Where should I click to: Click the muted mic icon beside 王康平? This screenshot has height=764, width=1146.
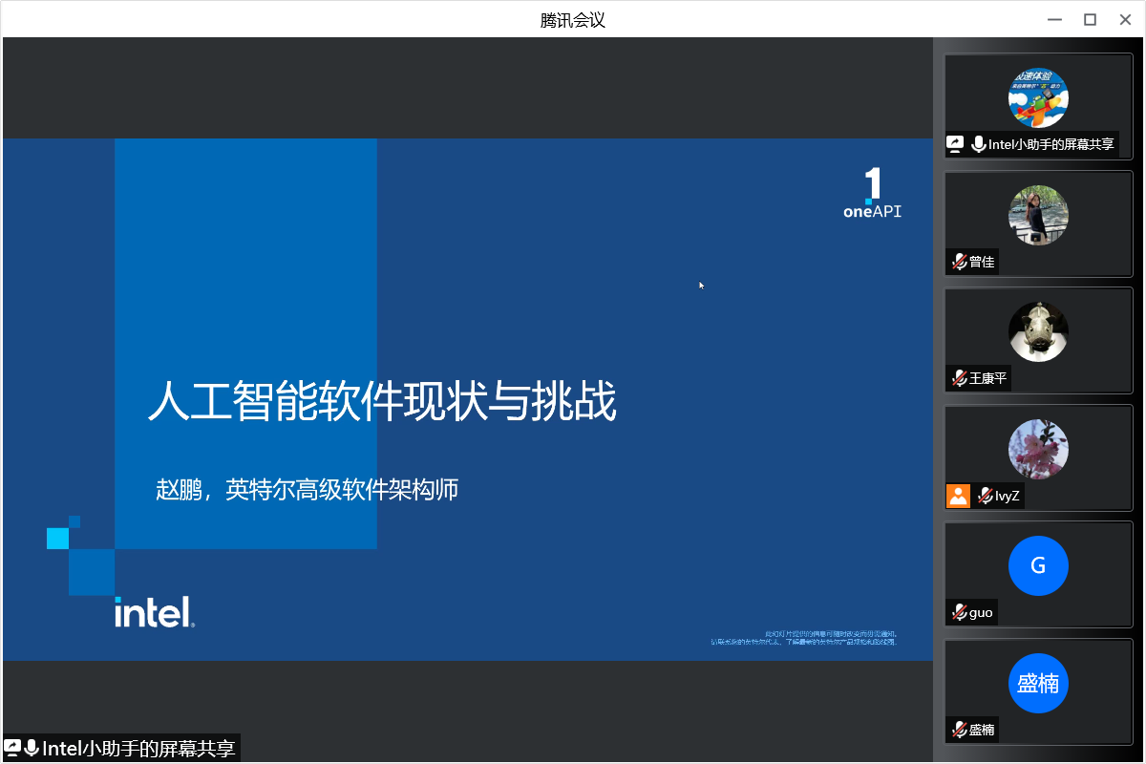(x=959, y=378)
